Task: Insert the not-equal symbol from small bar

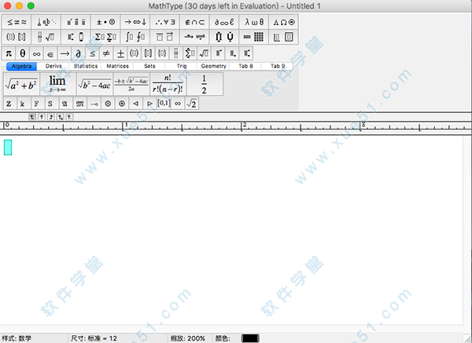Action: tap(106, 53)
